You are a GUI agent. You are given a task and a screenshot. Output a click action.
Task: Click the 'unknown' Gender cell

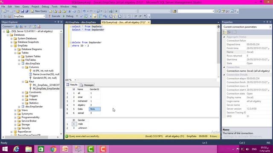coord(82,128)
